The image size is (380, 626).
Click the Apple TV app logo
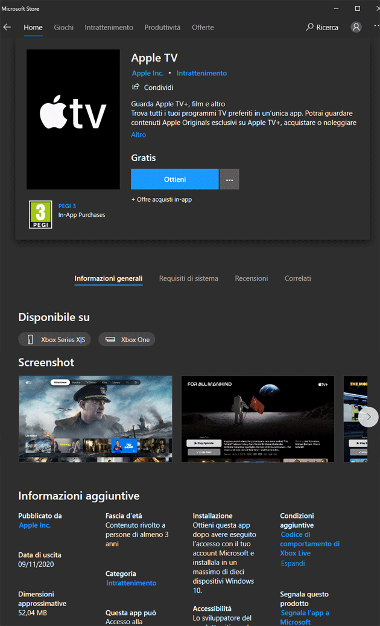[x=73, y=119]
